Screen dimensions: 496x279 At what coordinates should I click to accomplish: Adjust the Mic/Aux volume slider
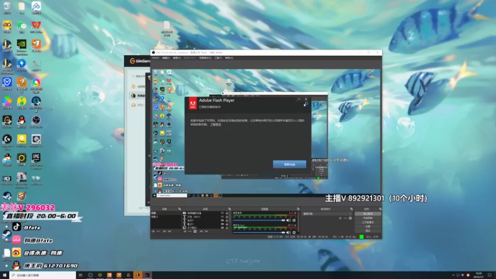[259, 232]
